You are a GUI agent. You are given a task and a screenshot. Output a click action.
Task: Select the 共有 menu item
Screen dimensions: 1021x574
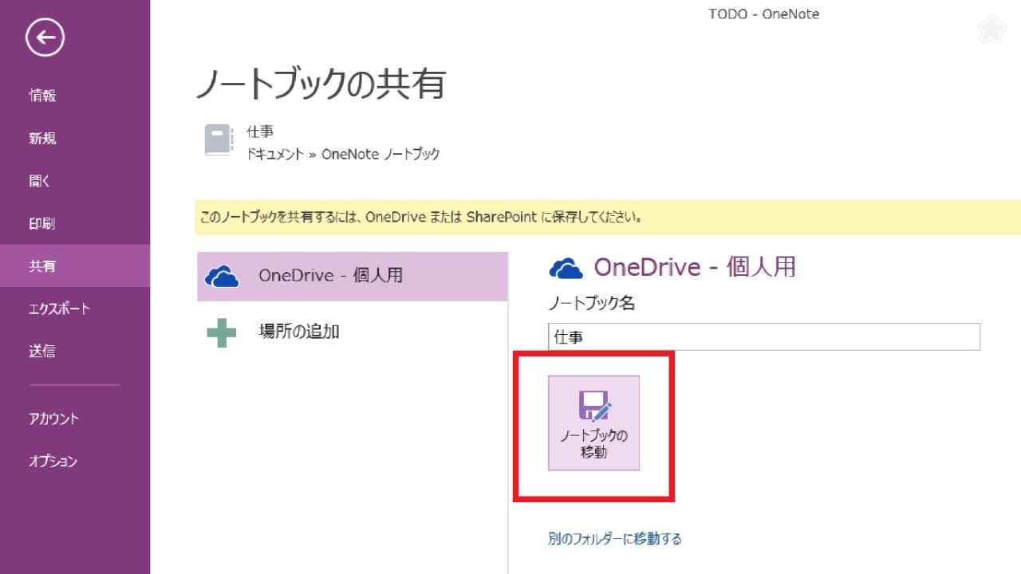(x=75, y=265)
